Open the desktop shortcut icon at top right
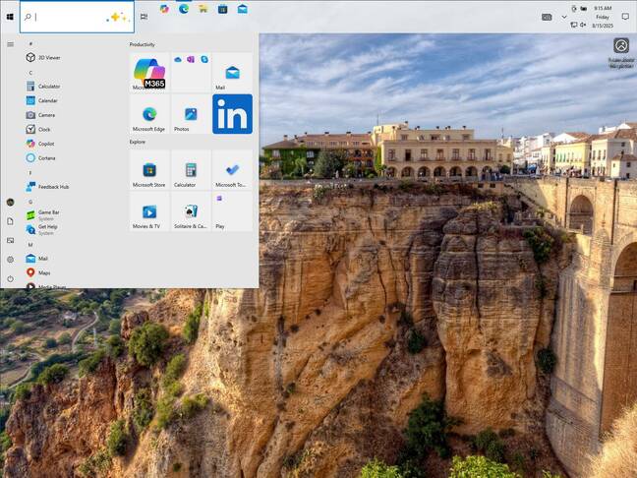 [x=621, y=52]
